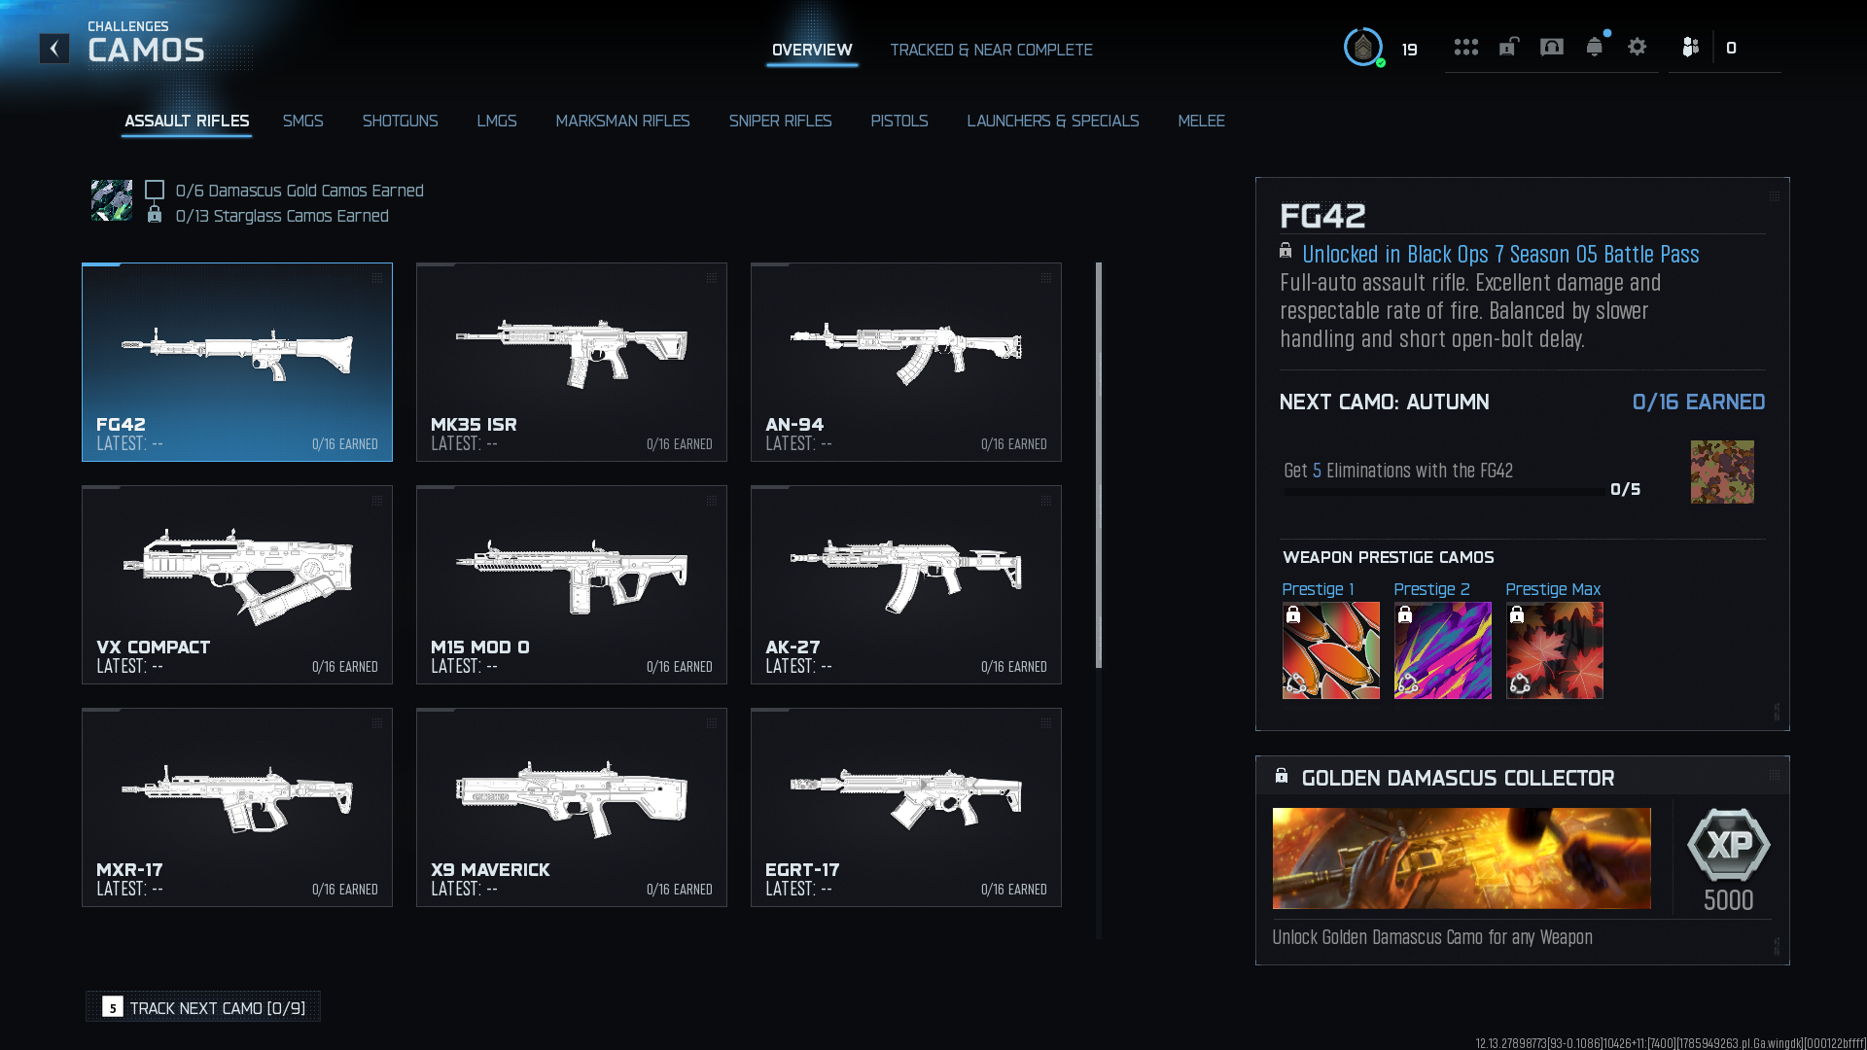Click the Starglass camos padlock icon
The image size is (1867, 1050).
click(155, 214)
